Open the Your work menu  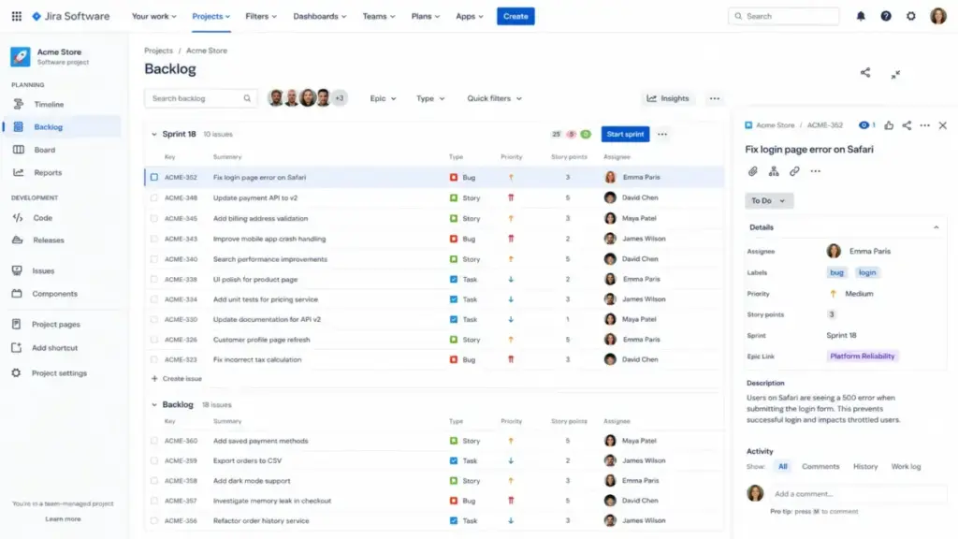tap(154, 17)
